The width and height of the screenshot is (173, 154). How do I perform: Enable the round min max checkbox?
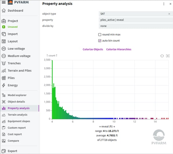tap(100, 35)
